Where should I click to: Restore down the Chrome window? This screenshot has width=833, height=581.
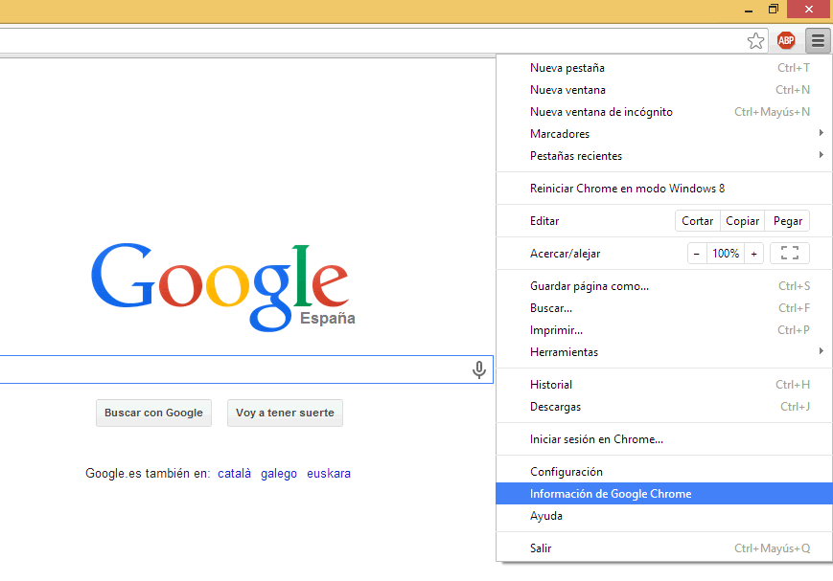click(x=774, y=10)
